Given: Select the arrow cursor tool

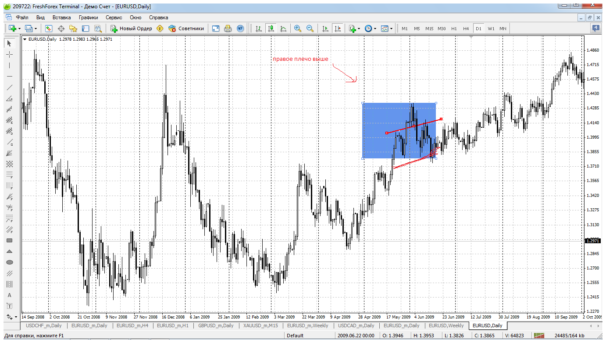Looking at the screenshot, I should [10, 43].
